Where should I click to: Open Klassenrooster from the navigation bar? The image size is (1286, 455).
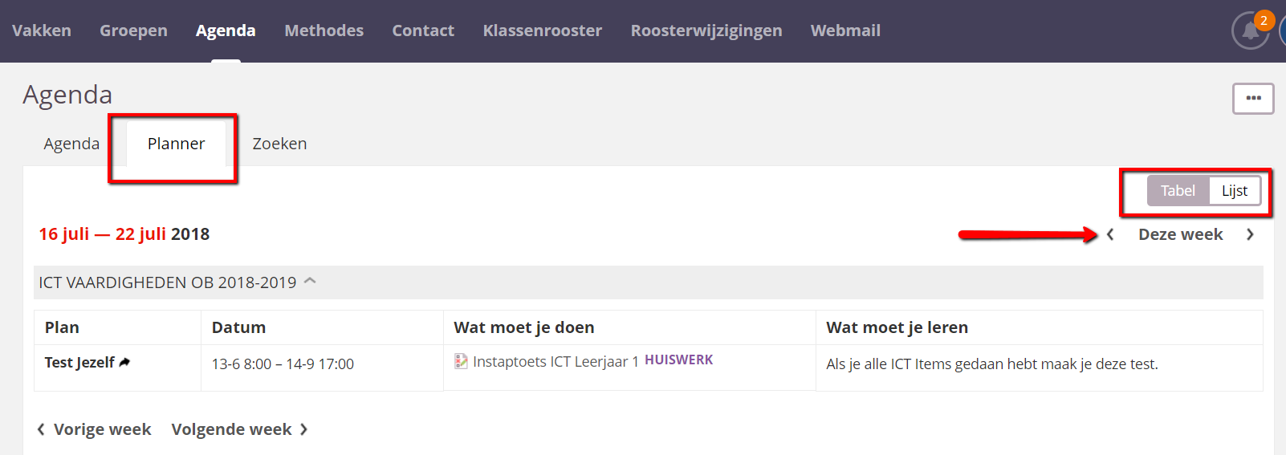[542, 30]
